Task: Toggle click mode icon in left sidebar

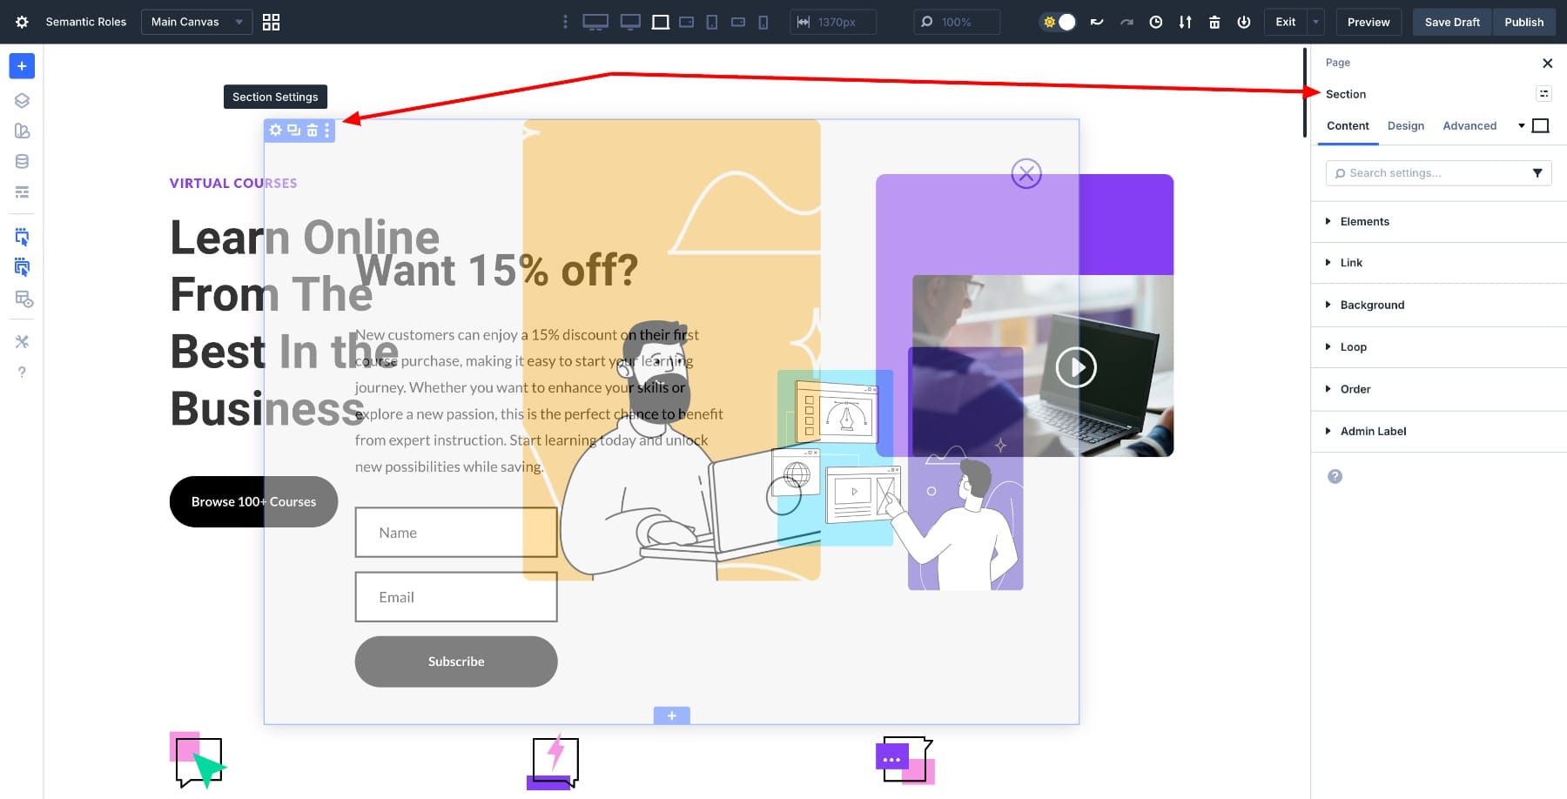Action: coord(22,237)
